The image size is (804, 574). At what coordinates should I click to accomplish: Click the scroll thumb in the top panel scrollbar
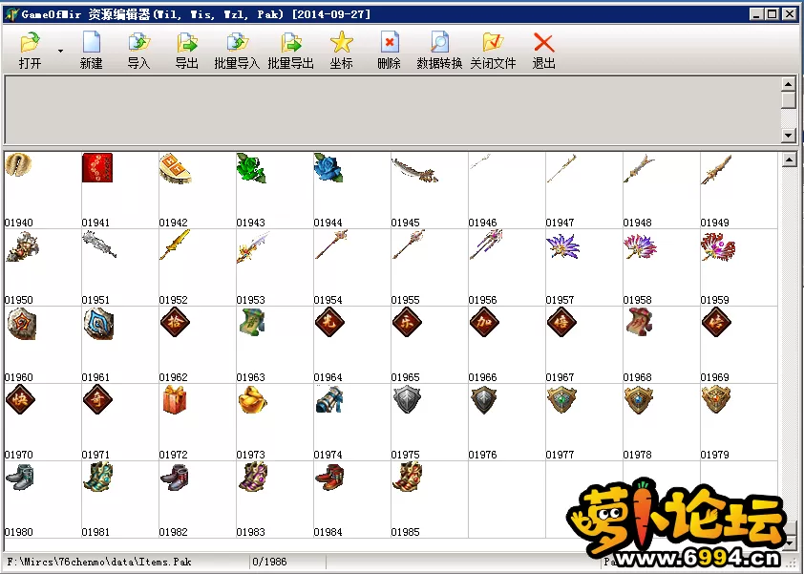789,99
